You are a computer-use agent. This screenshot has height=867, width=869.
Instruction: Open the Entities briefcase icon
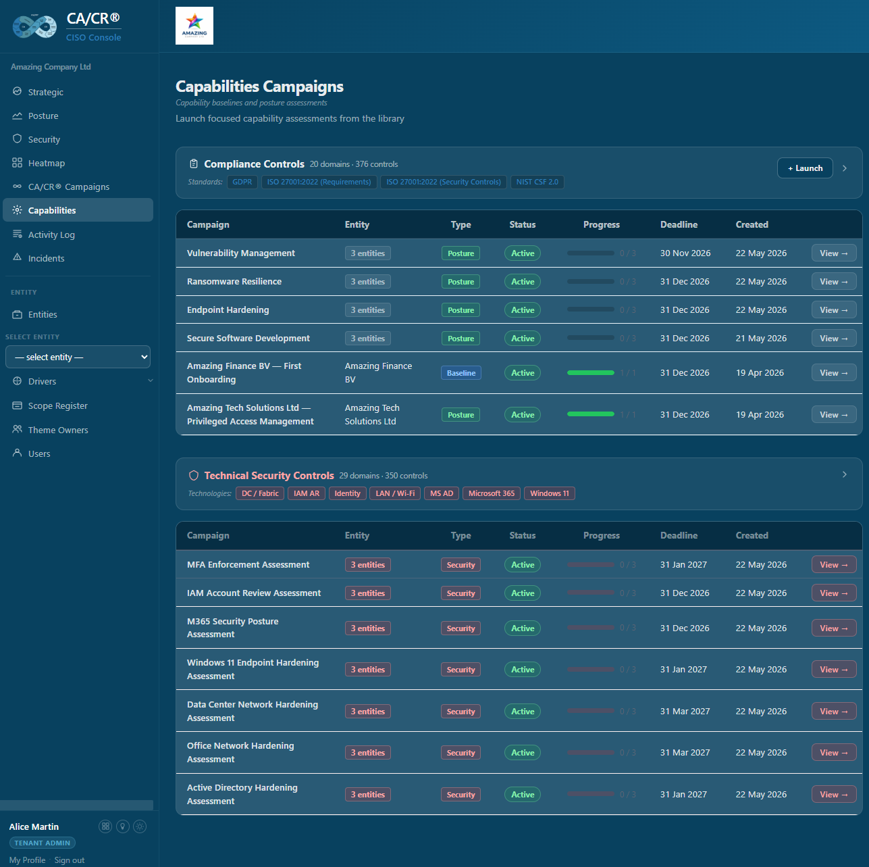[x=18, y=314]
